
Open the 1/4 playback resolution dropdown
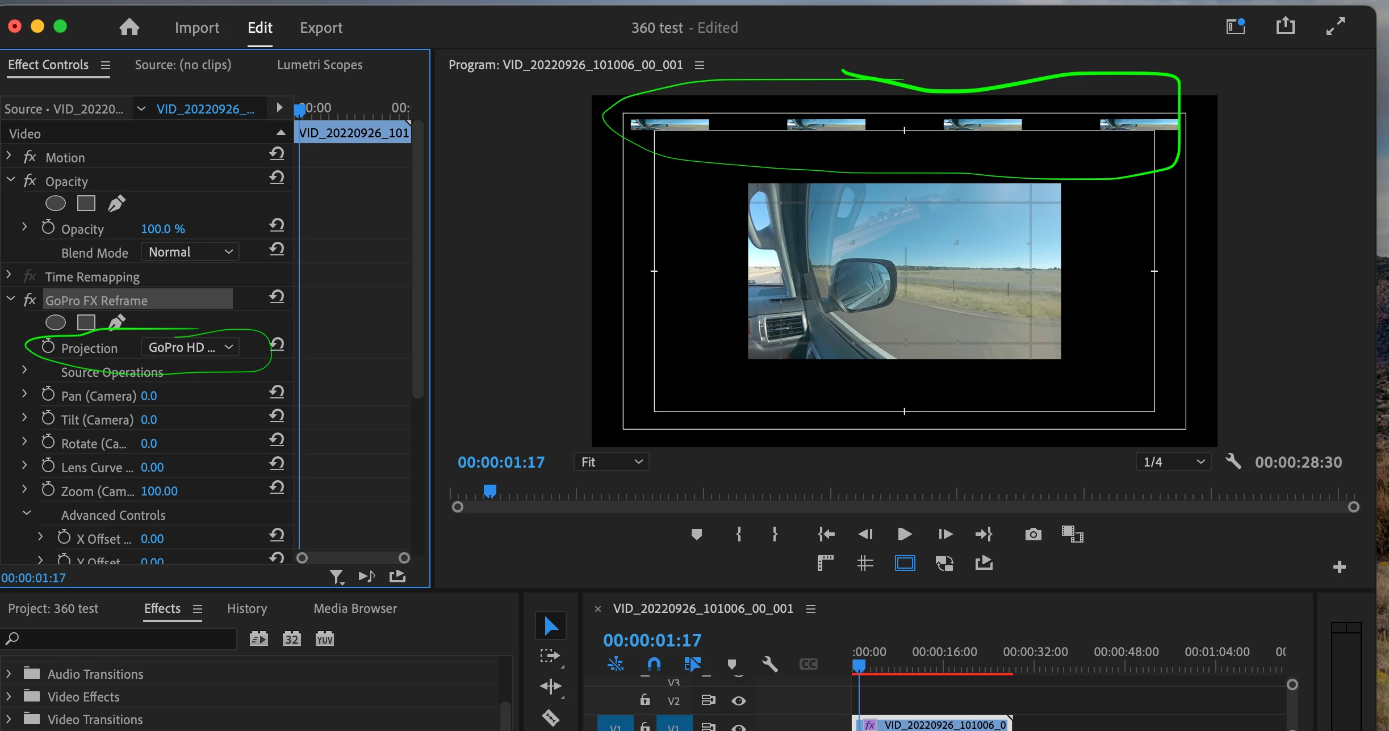pyautogui.click(x=1174, y=462)
